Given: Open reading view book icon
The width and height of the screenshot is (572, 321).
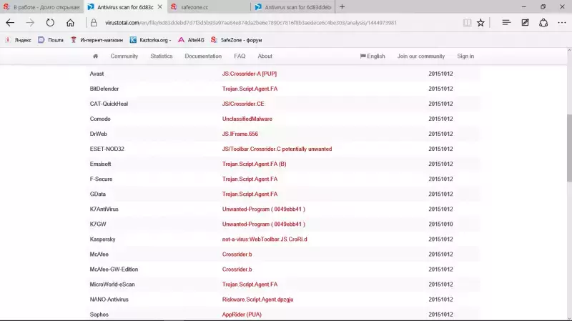Looking at the screenshot, I should [467, 23].
